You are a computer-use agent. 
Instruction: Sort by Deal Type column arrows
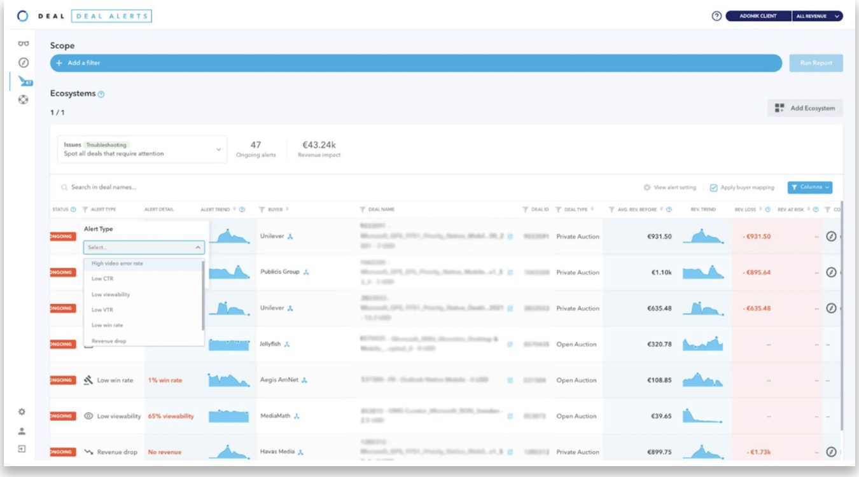tap(592, 209)
